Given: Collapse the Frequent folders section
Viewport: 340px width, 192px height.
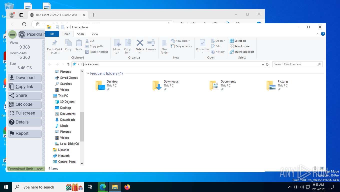Looking at the screenshot, I should coord(88,73).
